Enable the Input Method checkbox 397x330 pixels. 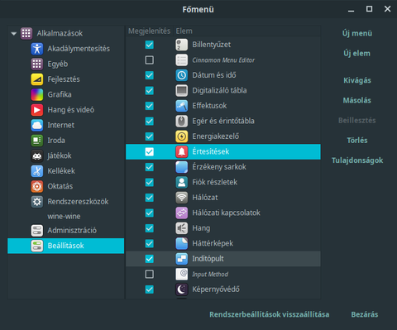pyautogui.click(x=150, y=274)
